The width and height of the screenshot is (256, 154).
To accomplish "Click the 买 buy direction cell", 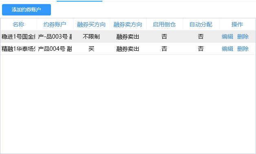I will (x=91, y=49).
